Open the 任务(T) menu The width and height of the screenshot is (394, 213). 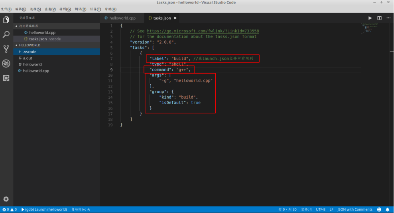pos(95,9)
